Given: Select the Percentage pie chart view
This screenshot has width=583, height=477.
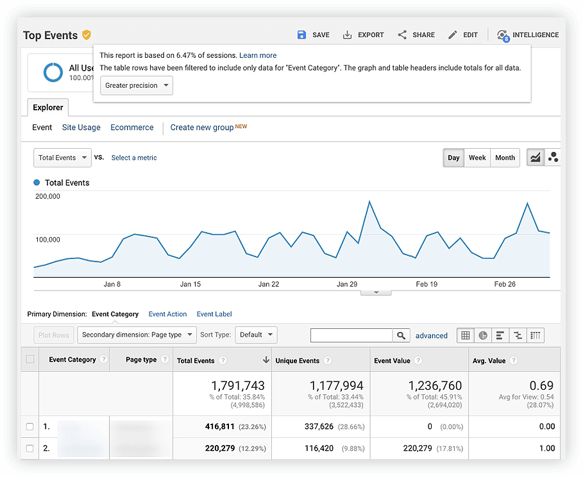Looking at the screenshot, I should click(x=482, y=335).
